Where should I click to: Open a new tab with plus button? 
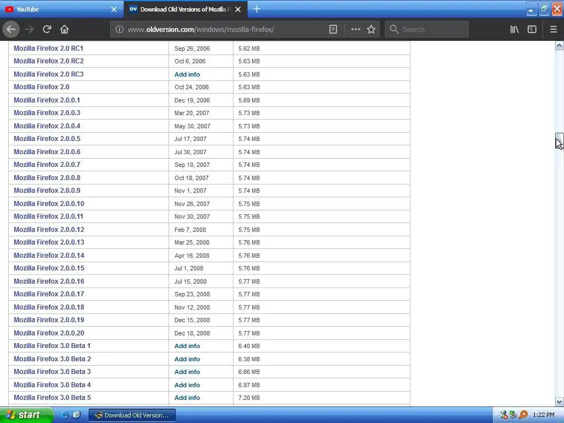(x=257, y=9)
